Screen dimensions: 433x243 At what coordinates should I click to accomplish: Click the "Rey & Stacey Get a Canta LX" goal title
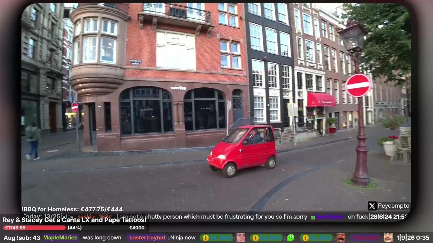[74, 220]
